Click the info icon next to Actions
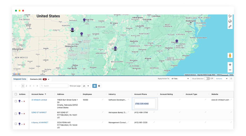246x136 pixels. click(x=231, y=79)
